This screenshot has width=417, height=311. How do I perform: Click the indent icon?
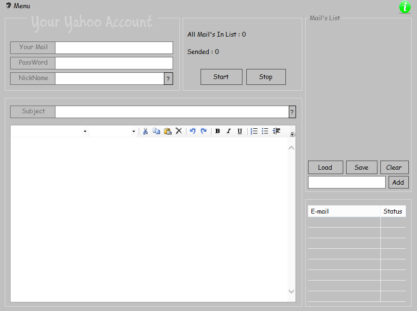(x=276, y=131)
